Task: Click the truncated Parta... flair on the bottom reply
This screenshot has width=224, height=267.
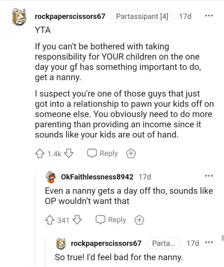Action: [x=164, y=243]
